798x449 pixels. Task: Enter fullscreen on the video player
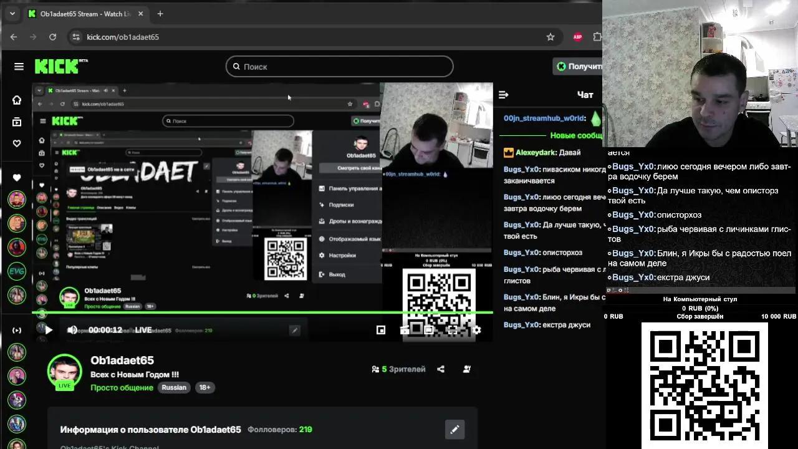tap(453, 330)
